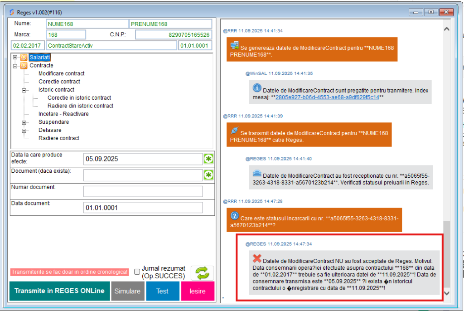Click the Contracte folder icon

point(24,65)
